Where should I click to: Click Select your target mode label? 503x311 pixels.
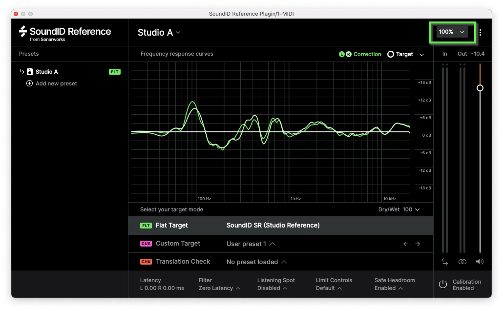[171, 209]
